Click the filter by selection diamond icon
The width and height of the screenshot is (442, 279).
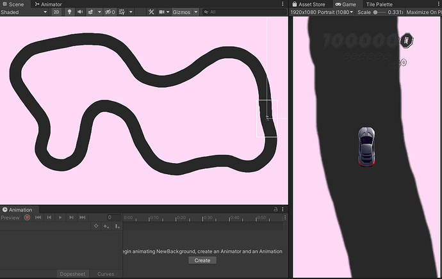96,226
